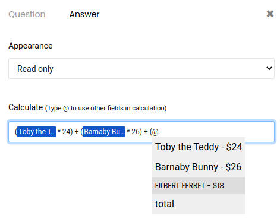Click the Read only text in dropdown
The image size is (280, 219).
click(x=35, y=69)
